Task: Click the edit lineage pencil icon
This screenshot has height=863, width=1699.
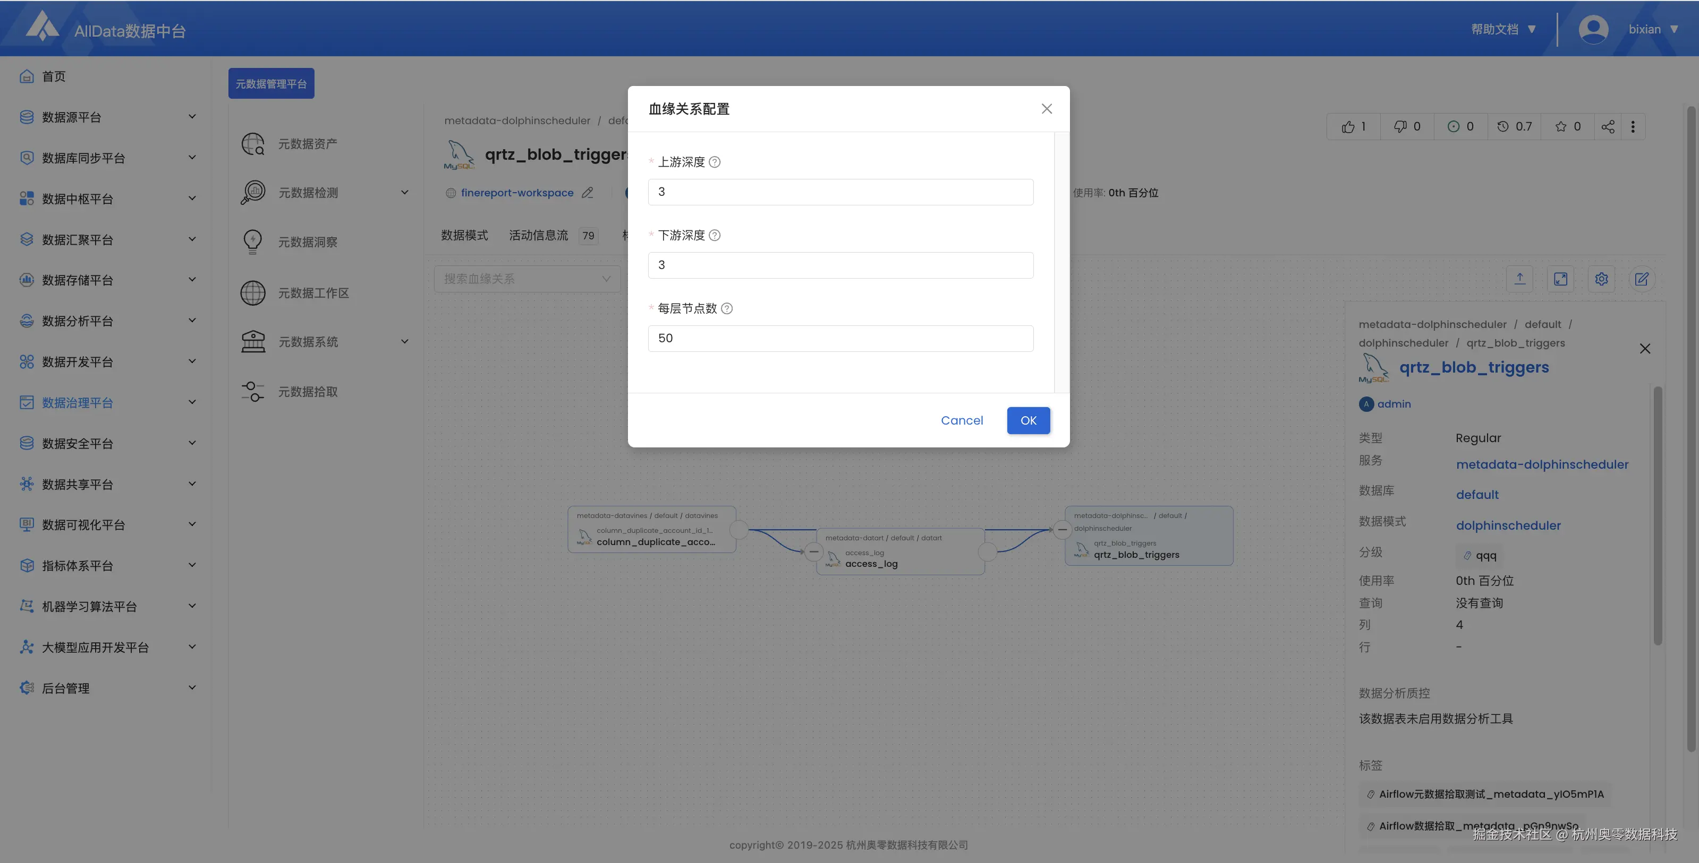Action: click(1642, 279)
